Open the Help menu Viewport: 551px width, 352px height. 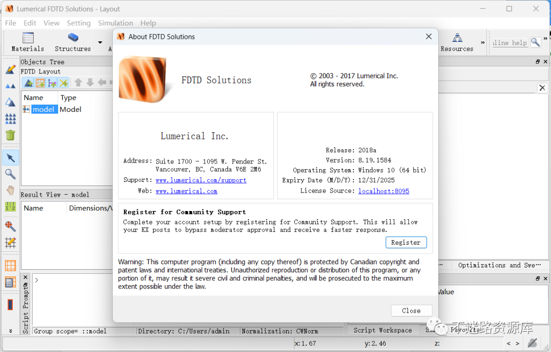148,23
